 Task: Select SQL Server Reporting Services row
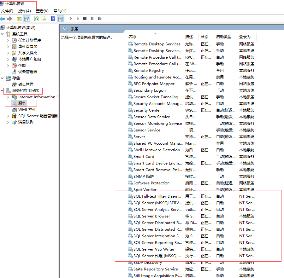tap(191, 243)
